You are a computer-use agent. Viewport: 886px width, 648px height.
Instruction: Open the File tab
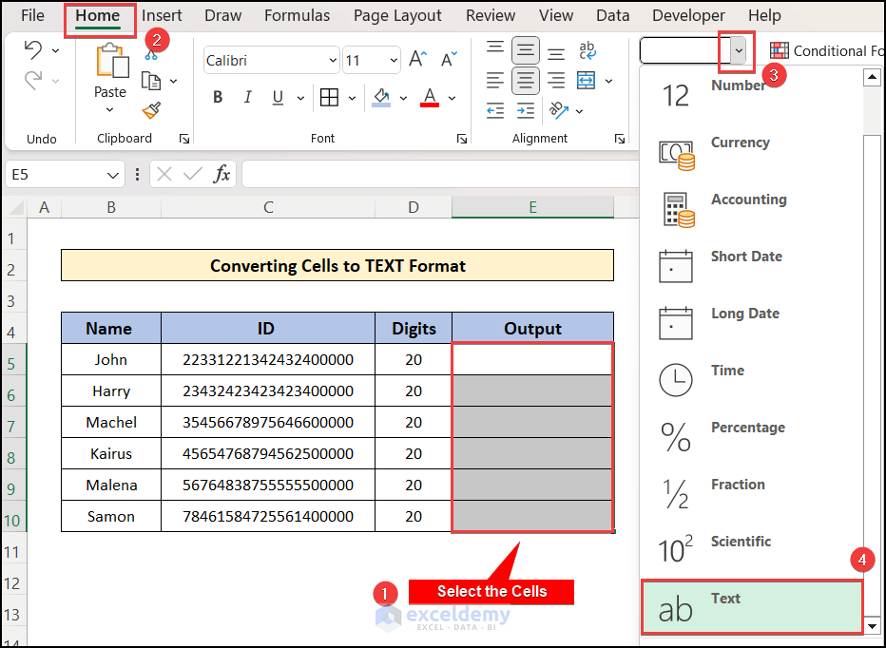coord(32,15)
